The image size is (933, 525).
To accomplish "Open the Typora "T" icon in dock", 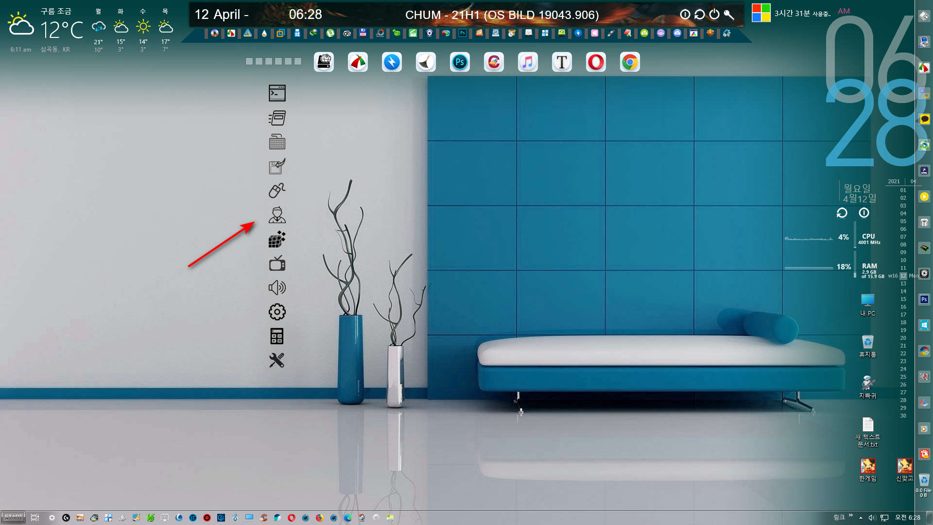I will 562,62.
